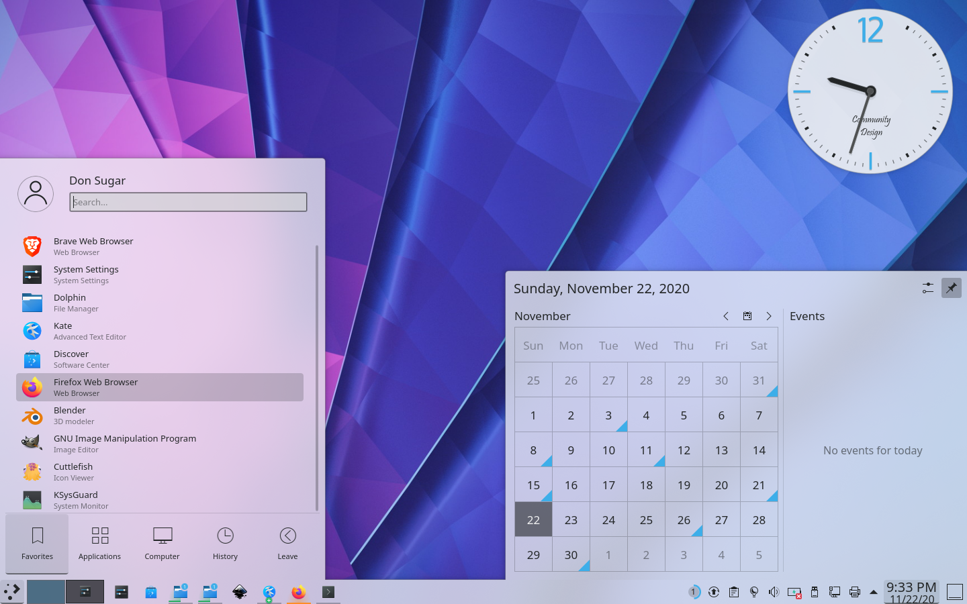Switch to Firefox in the taskbar
The width and height of the screenshot is (967, 604).
(x=299, y=592)
